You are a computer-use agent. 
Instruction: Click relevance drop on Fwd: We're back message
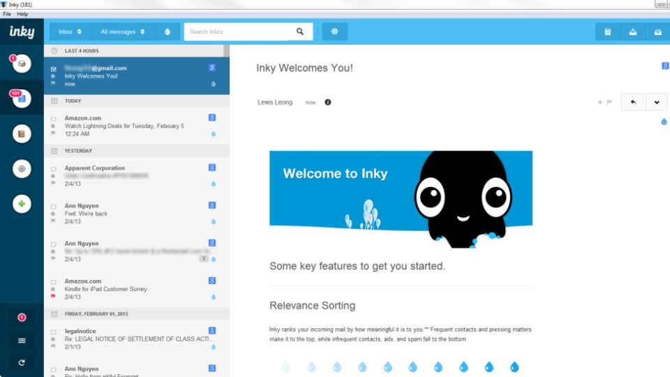(x=214, y=221)
